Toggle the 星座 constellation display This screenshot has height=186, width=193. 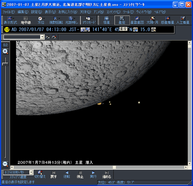(x=122, y=20)
